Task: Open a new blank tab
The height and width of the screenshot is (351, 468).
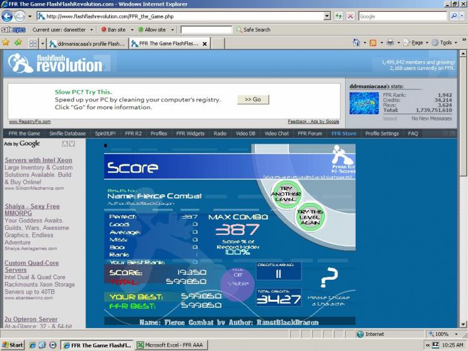Action: pos(218,44)
